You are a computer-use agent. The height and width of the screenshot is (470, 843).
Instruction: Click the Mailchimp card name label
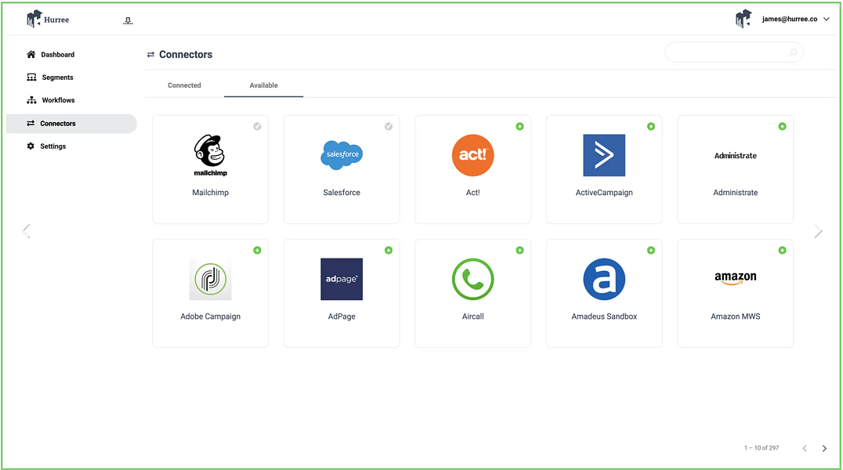tap(210, 193)
